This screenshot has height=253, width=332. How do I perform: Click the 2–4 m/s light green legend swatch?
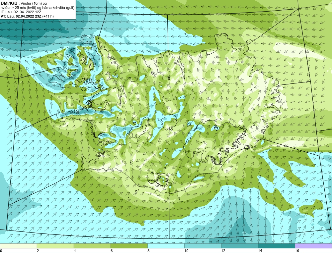[55, 246]
